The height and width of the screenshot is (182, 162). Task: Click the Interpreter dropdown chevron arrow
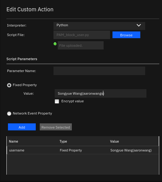(x=139, y=25)
